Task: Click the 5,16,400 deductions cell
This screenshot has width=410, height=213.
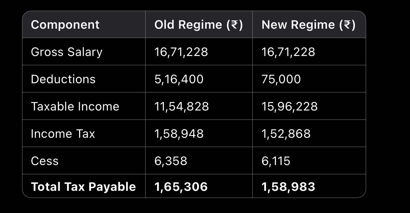Action: click(x=179, y=79)
